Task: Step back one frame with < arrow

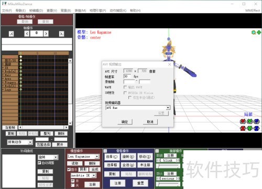Action: click(x=27, y=34)
